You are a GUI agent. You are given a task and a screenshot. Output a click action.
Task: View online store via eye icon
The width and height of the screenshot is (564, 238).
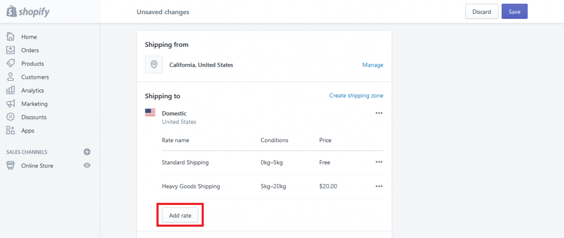(x=87, y=165)
